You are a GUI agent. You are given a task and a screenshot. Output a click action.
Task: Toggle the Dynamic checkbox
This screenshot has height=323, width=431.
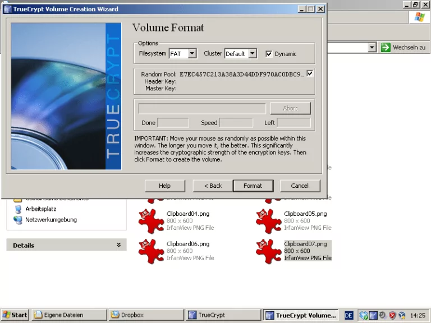(x=269, y=54)
